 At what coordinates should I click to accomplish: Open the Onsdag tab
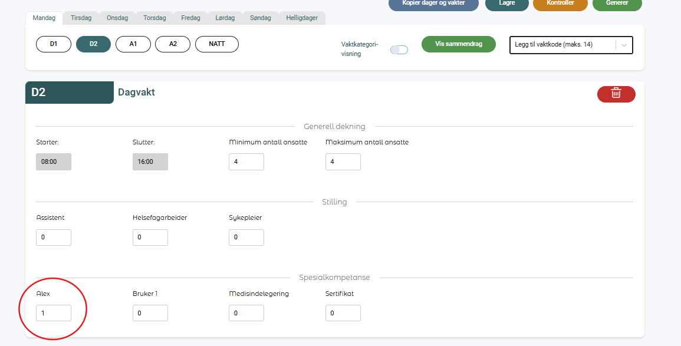coord(117,18)
